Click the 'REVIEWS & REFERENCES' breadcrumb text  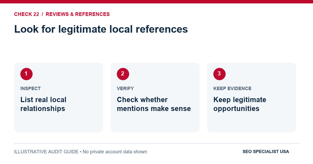[x=78, y=14]
